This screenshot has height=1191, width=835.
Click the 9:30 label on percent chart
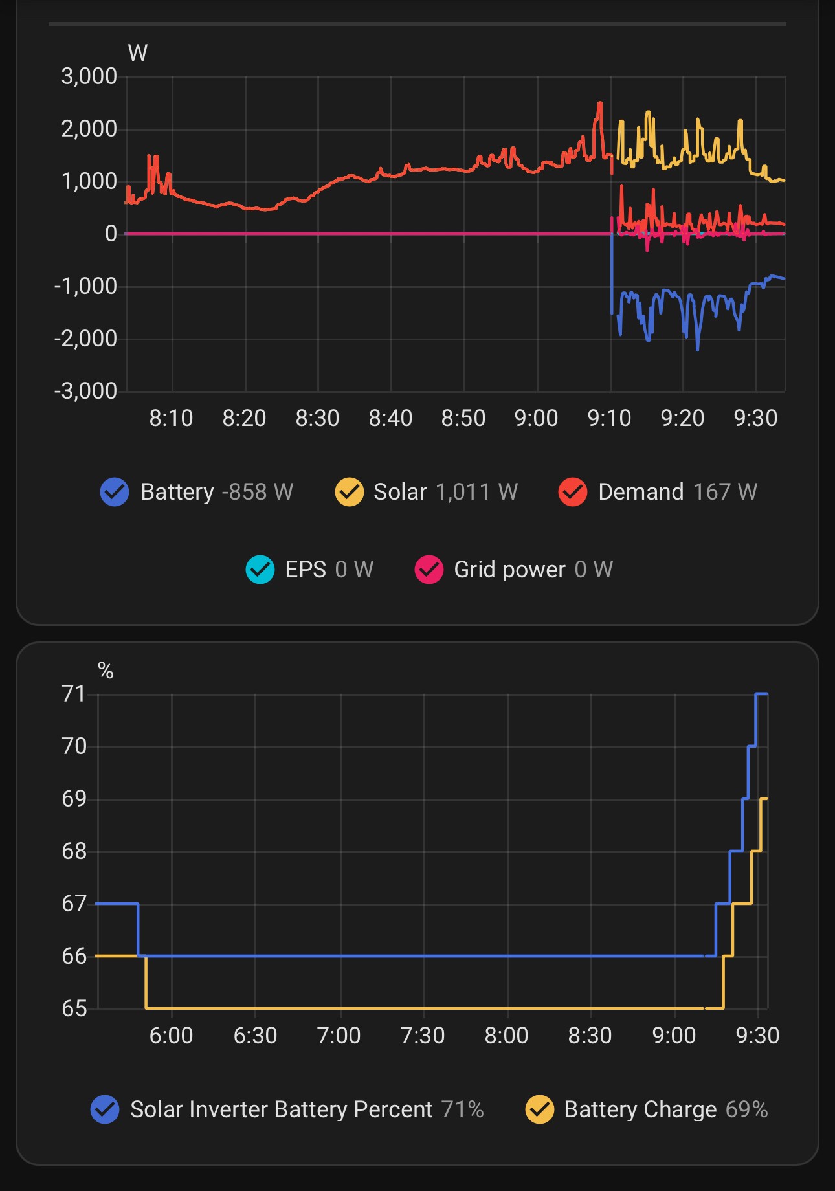757,1036
